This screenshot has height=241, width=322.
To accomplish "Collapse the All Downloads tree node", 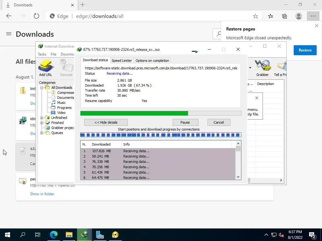I will [x=42, y=88].
